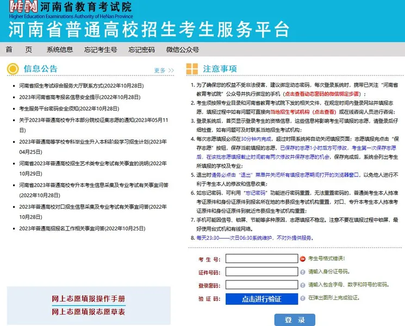Screen dimensions: 405x326
Task: Open 2023年河南省高考报名信息安全提示 announcement
Action: (80, 97)
